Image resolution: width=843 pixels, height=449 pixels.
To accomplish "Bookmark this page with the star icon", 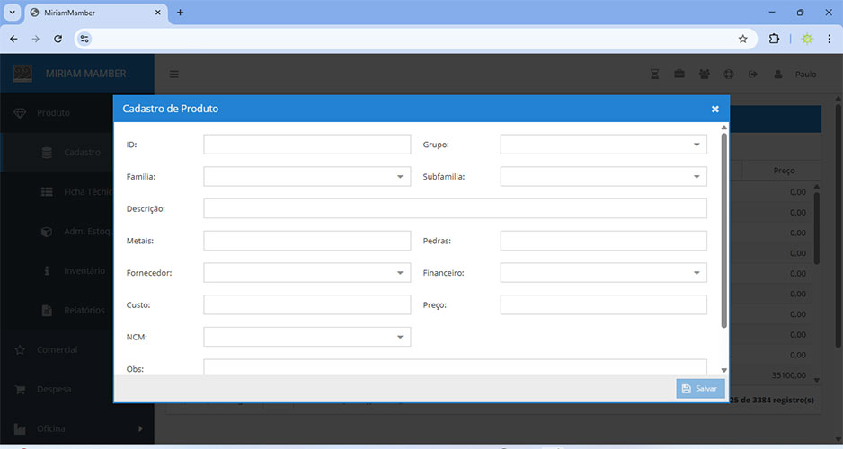I will tap(742, 39).
